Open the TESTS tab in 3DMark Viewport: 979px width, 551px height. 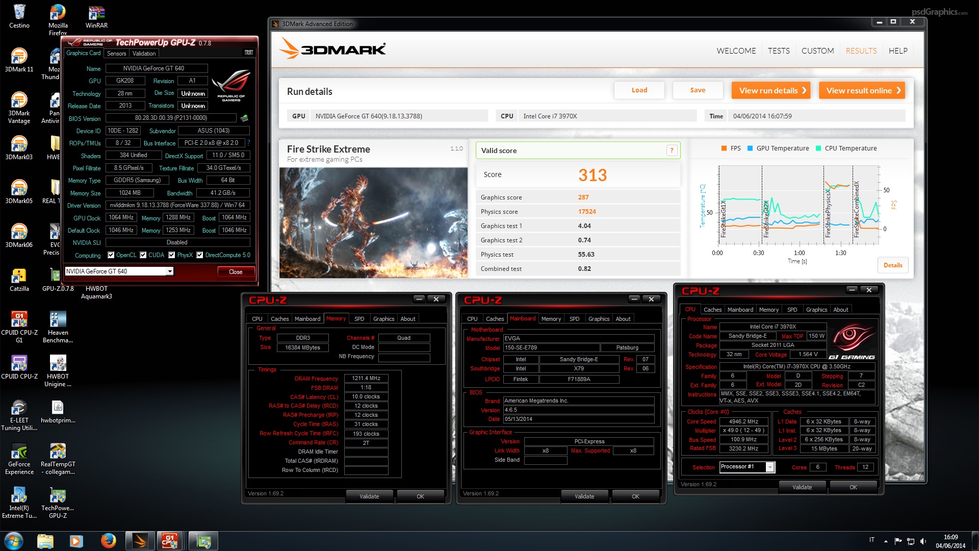[779, 51]
